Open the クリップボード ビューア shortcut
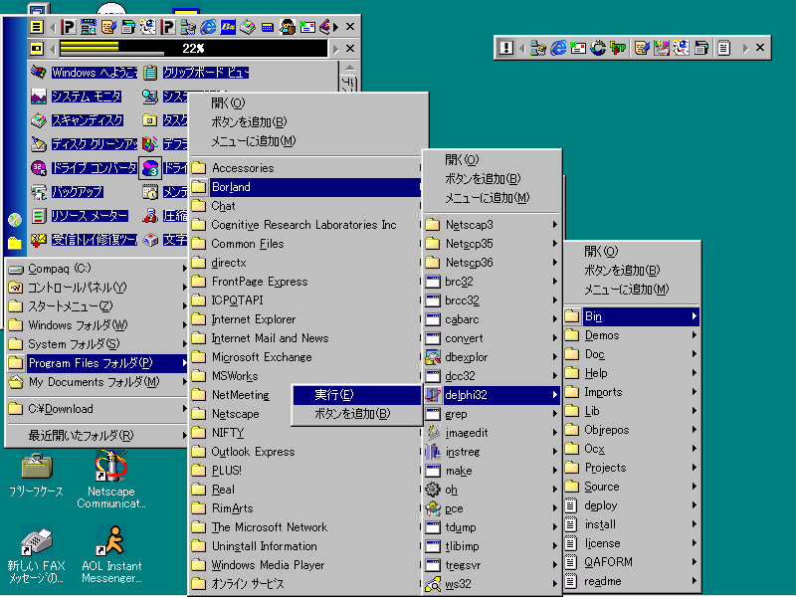Image resolution: width=796 pixels, height=597 pixels. pos(196,73)
